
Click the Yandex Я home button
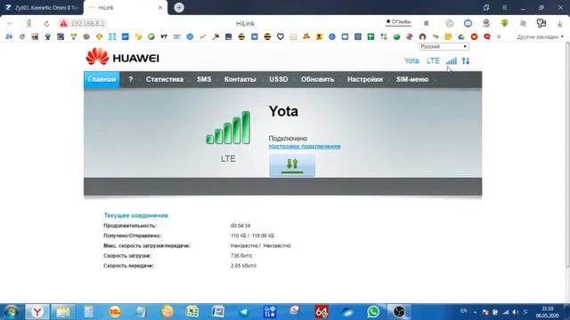(x=28, y=24)
